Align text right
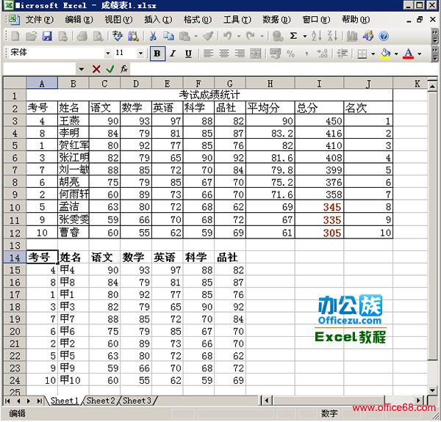 coord(240,54)
